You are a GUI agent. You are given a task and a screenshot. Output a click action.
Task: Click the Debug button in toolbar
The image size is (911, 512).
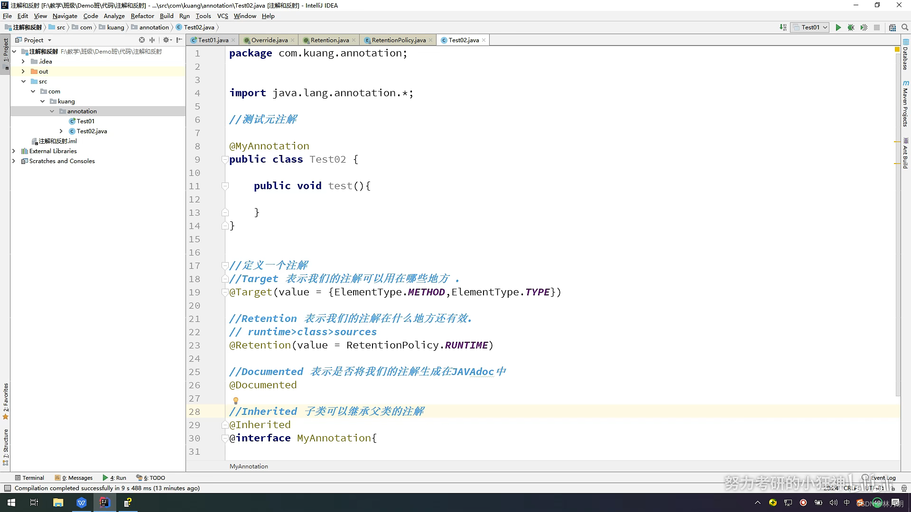851,27
